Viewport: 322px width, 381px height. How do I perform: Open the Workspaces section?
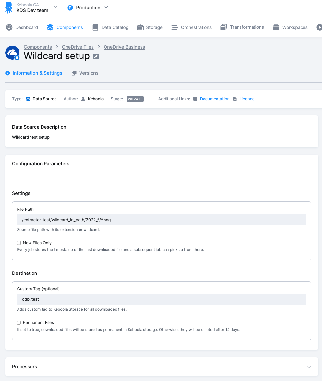coord(290,27)
